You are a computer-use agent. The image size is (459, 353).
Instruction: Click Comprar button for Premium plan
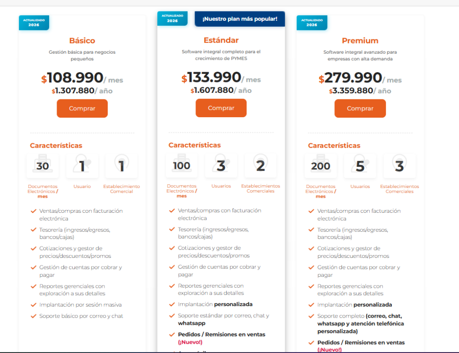[x=360, y=108]
